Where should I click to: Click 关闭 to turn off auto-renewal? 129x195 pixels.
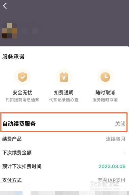(x=120, y=124)
